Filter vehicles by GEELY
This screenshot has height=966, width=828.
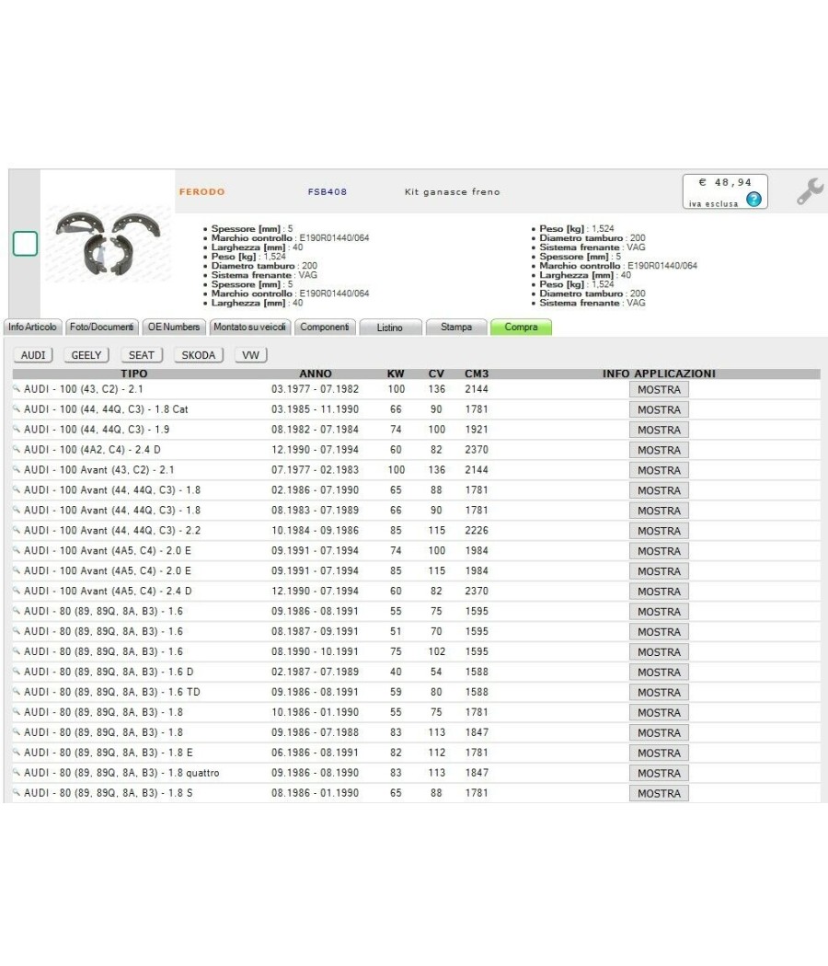pyautogui.click(x=86, y=355)
